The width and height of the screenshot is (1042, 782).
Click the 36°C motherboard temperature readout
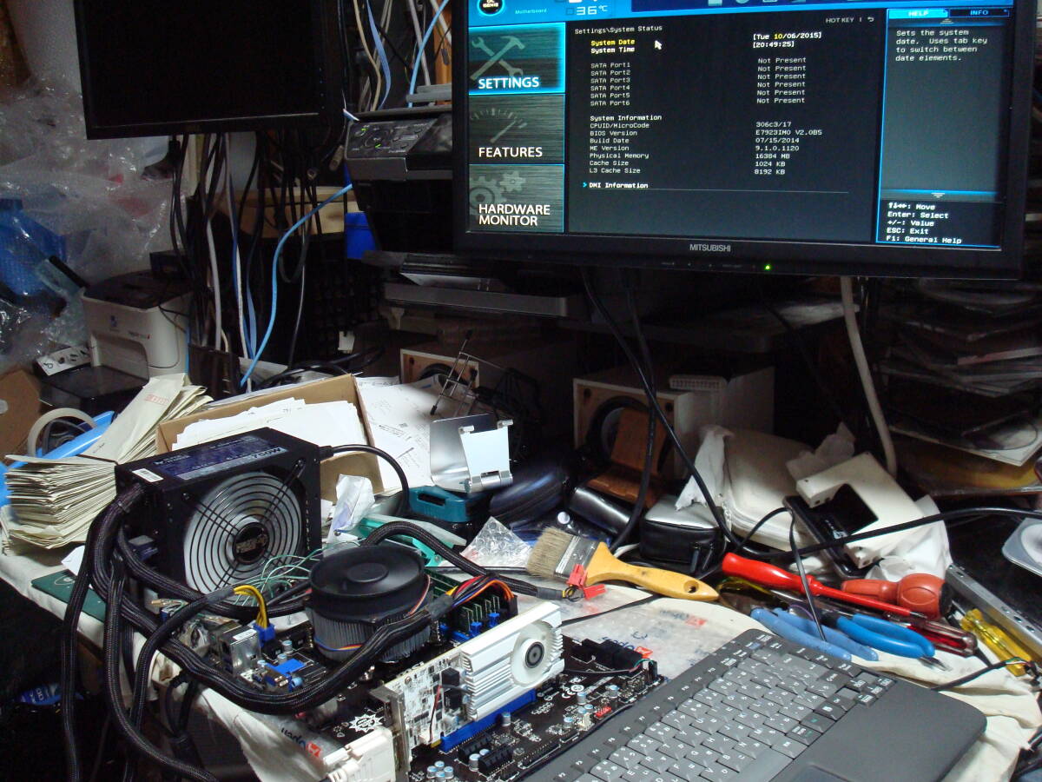[x=591, y=10]
